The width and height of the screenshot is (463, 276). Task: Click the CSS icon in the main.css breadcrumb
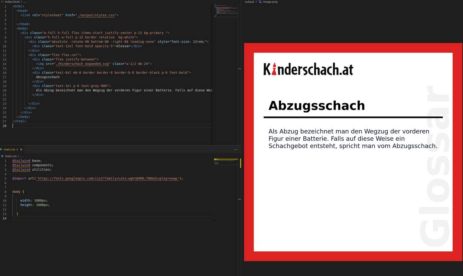click(x=3, y=156)
